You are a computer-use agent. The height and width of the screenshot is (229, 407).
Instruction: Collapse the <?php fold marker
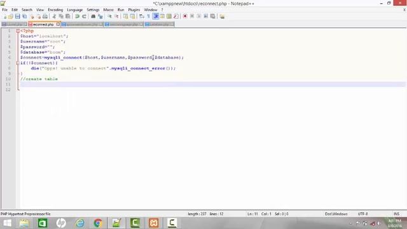pyautogui.click(x=18, y=31)
